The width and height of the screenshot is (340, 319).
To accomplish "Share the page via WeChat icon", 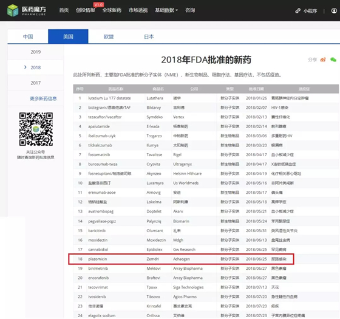I will pyautogui.click(x=333, y=60).
